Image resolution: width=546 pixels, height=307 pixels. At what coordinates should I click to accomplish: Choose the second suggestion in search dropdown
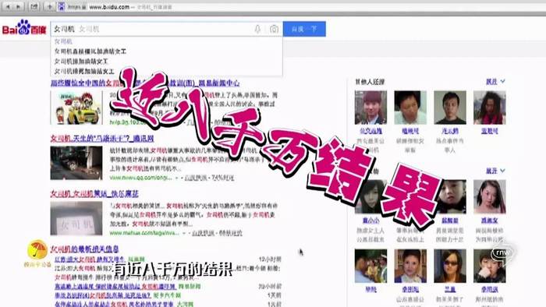coord(90,51)
